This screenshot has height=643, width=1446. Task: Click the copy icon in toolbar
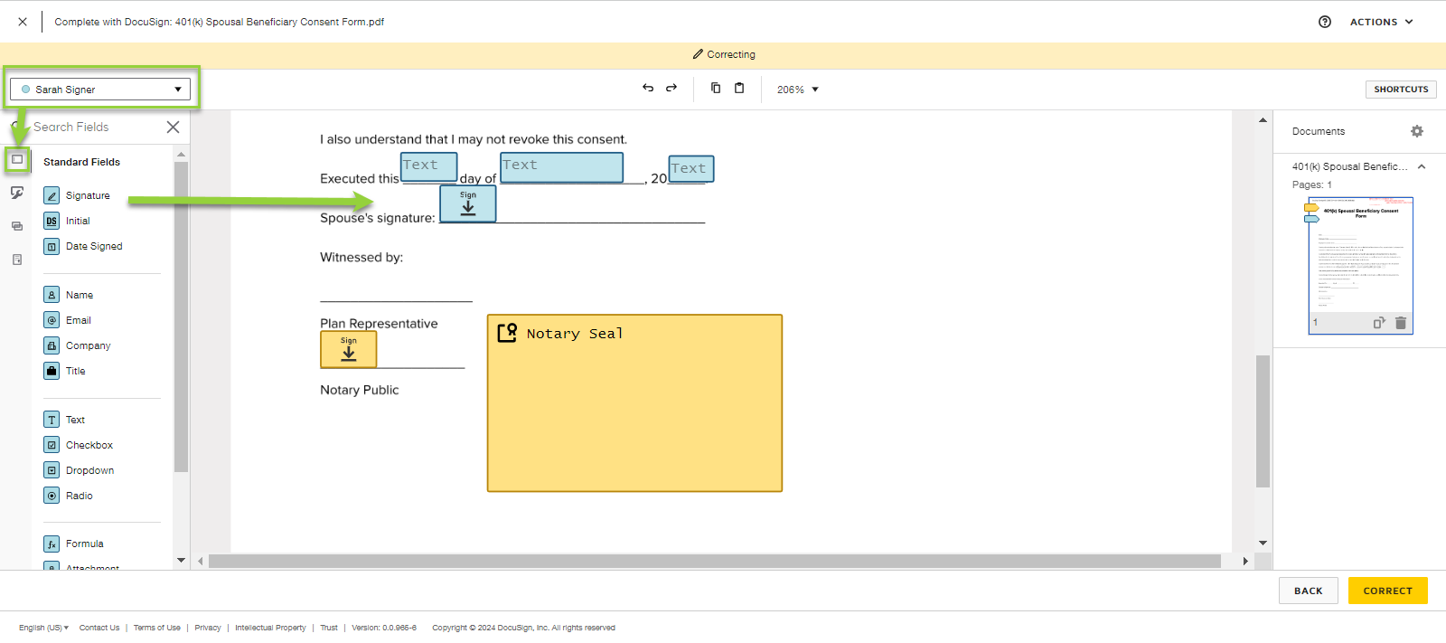coord(716,88)
